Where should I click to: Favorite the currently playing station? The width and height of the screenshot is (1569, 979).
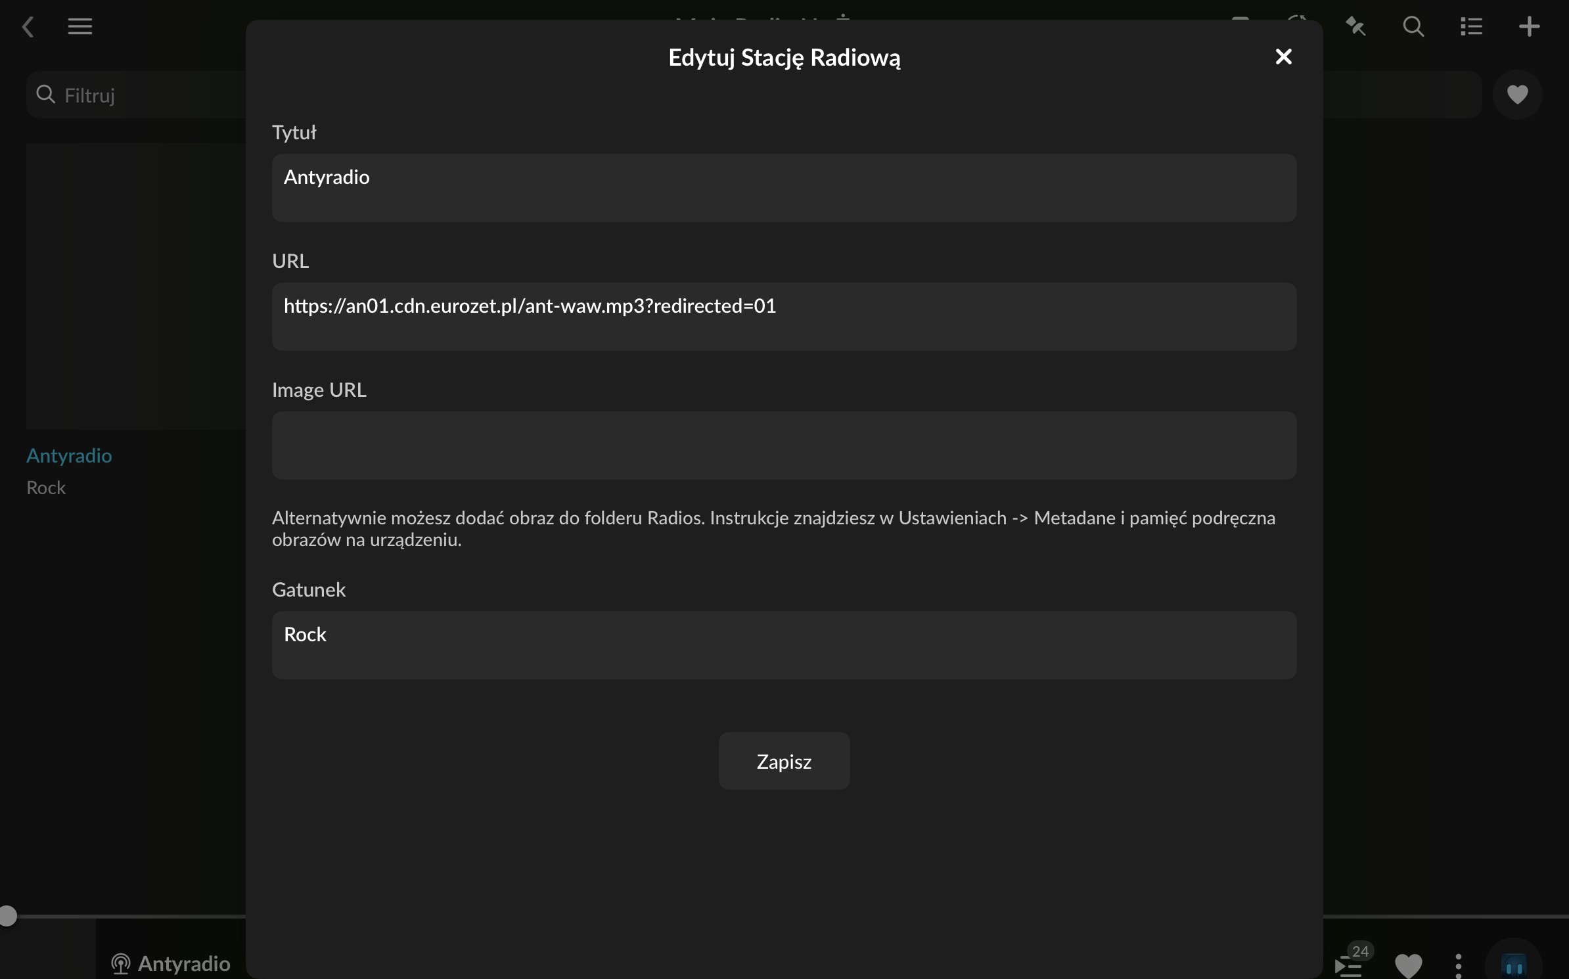coord(1408,965)
